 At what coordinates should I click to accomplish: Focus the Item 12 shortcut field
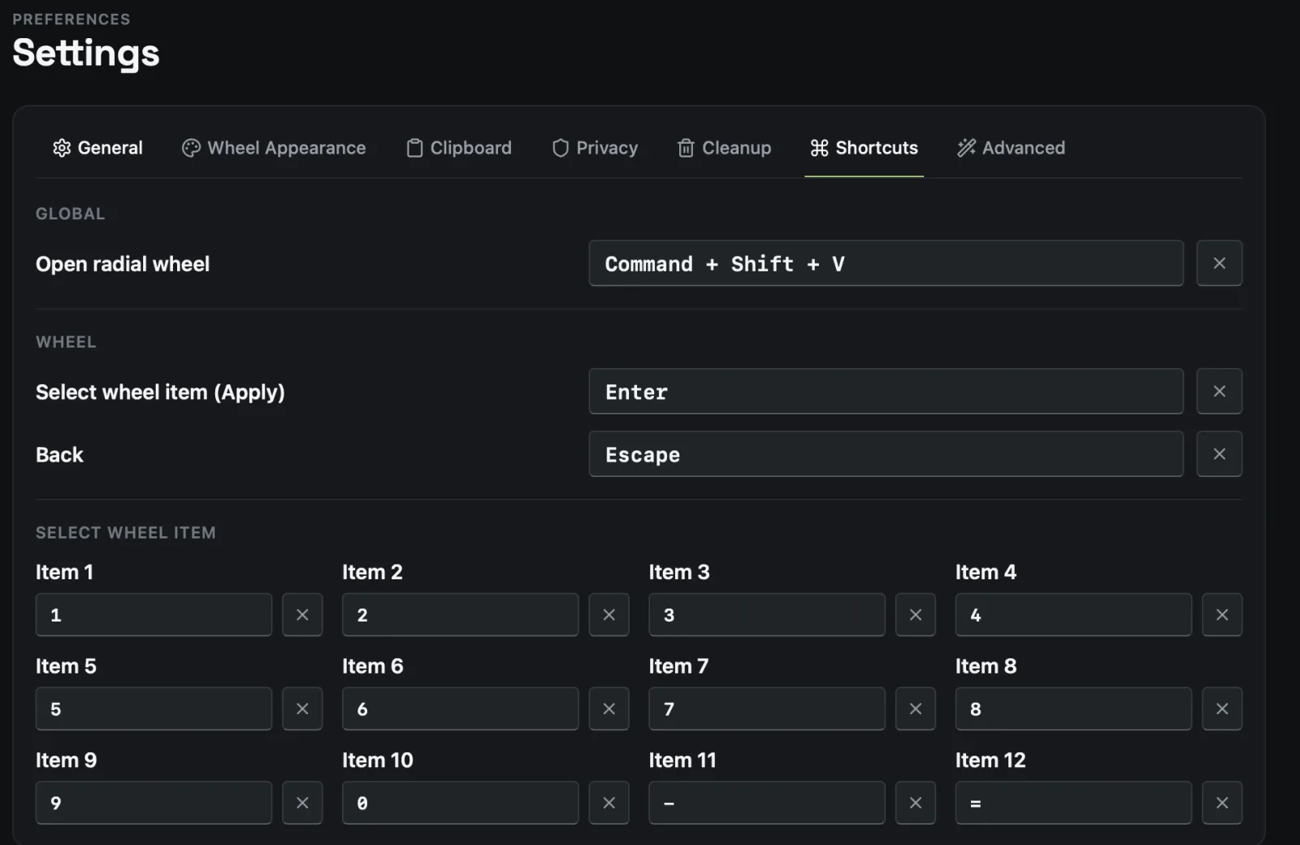1073,803
